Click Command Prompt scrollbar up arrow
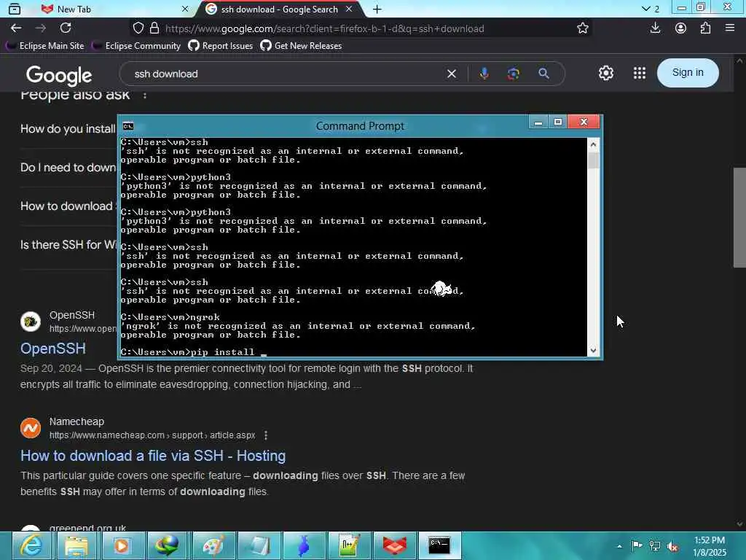746x560 pixels. [x=593, y=144]
